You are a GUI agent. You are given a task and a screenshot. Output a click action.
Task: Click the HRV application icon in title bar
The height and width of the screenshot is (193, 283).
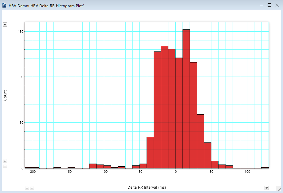[x=4, y=6]
